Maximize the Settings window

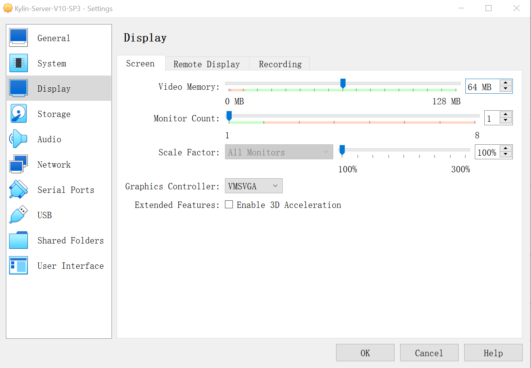click(x=489, y=8)
